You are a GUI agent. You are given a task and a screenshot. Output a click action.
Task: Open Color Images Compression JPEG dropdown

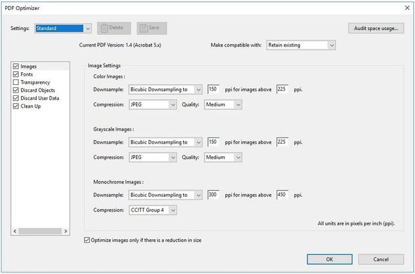(152, 104)
